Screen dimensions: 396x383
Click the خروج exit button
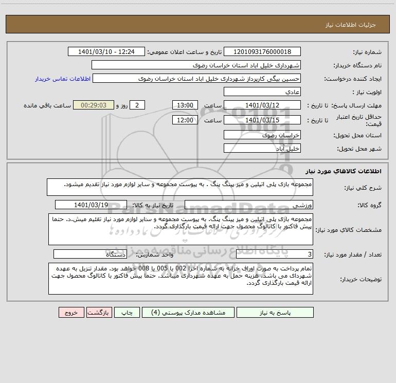pyautogui.click(x=71, y=312)
